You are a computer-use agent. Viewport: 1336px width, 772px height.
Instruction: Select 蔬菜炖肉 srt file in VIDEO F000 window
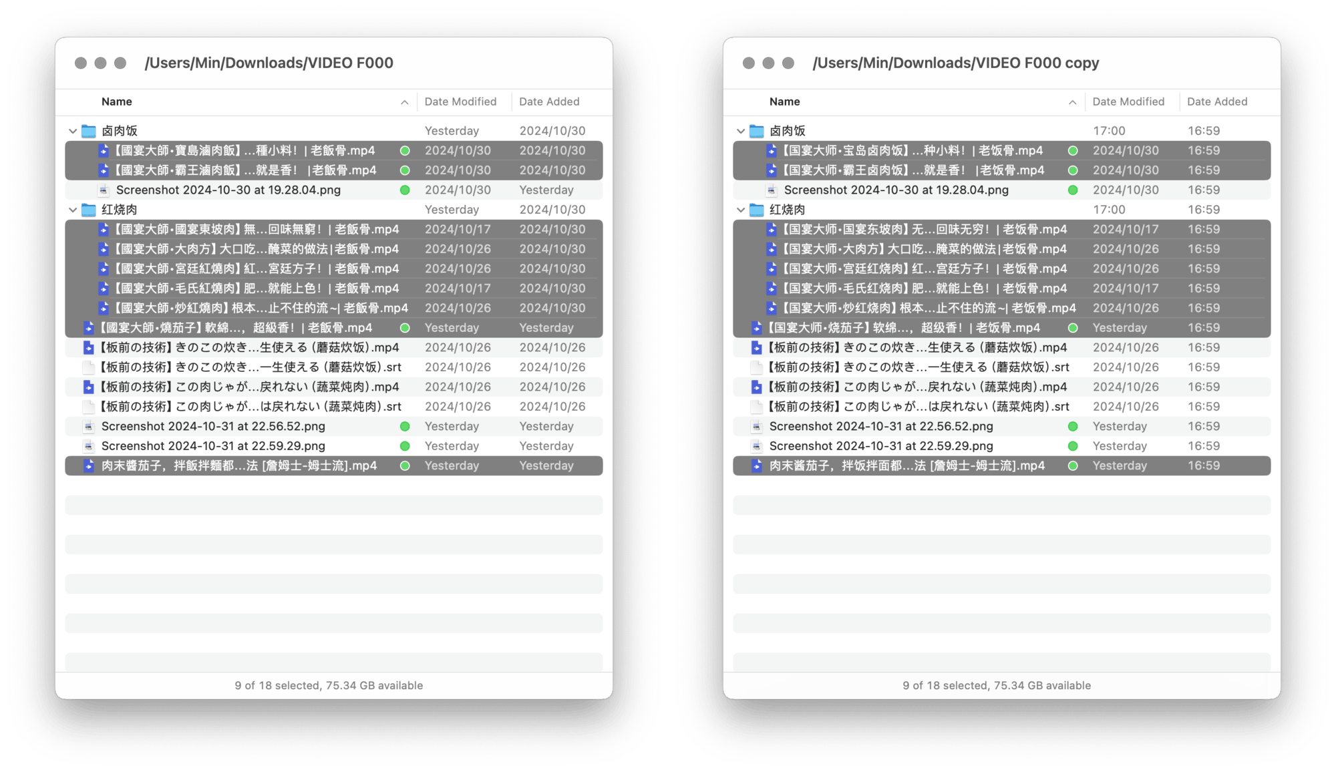click(x=334, y=407)
